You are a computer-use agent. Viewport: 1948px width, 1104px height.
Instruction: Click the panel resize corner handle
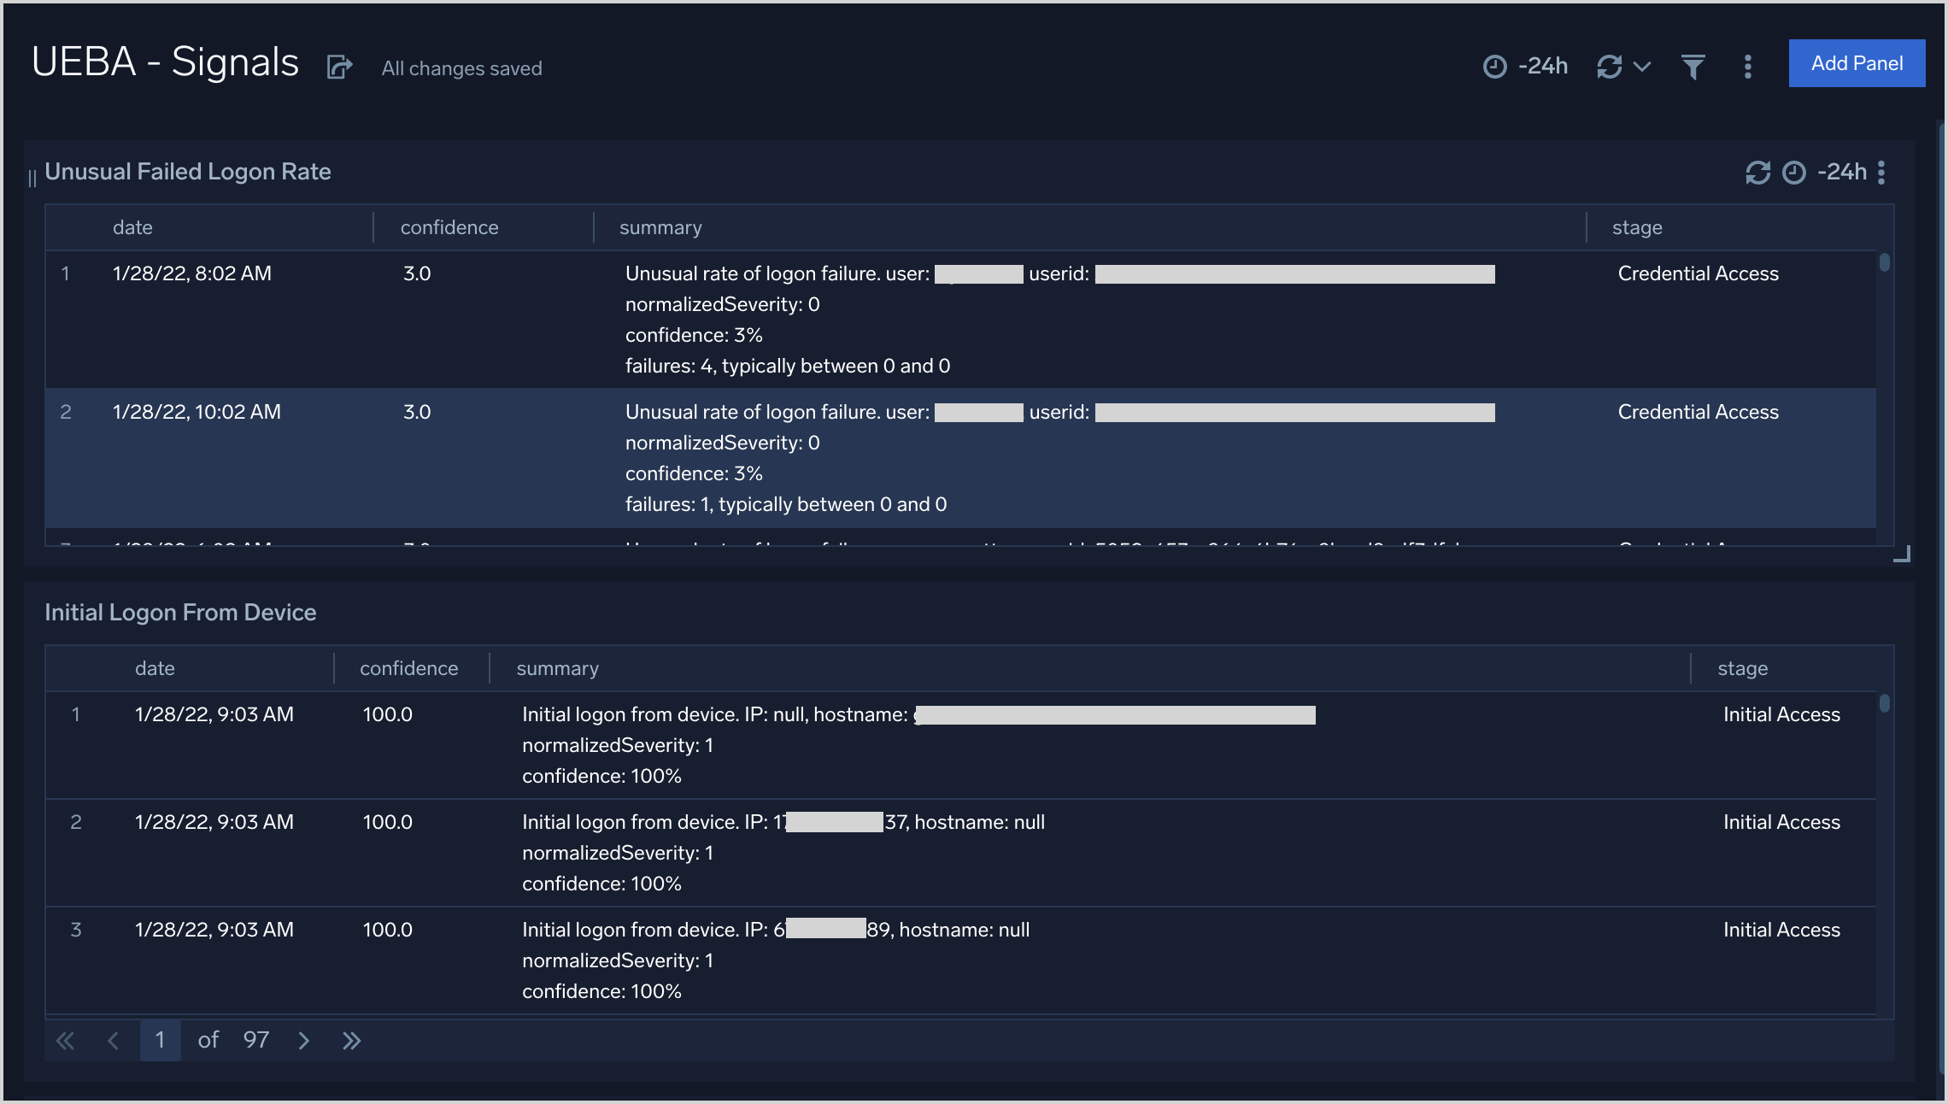[x=1902, y=555]
